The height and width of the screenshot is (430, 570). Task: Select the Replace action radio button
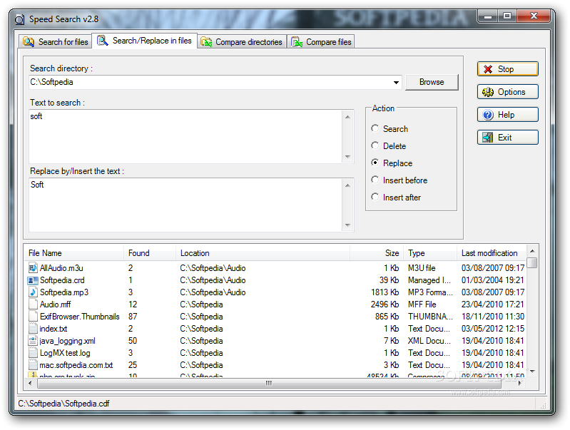pyautogui.click(x=375, y=163)
